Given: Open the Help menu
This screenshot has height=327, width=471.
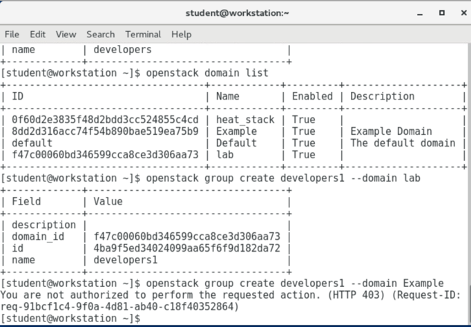Looking at the screenshot, I should click(x=181, y=34).
